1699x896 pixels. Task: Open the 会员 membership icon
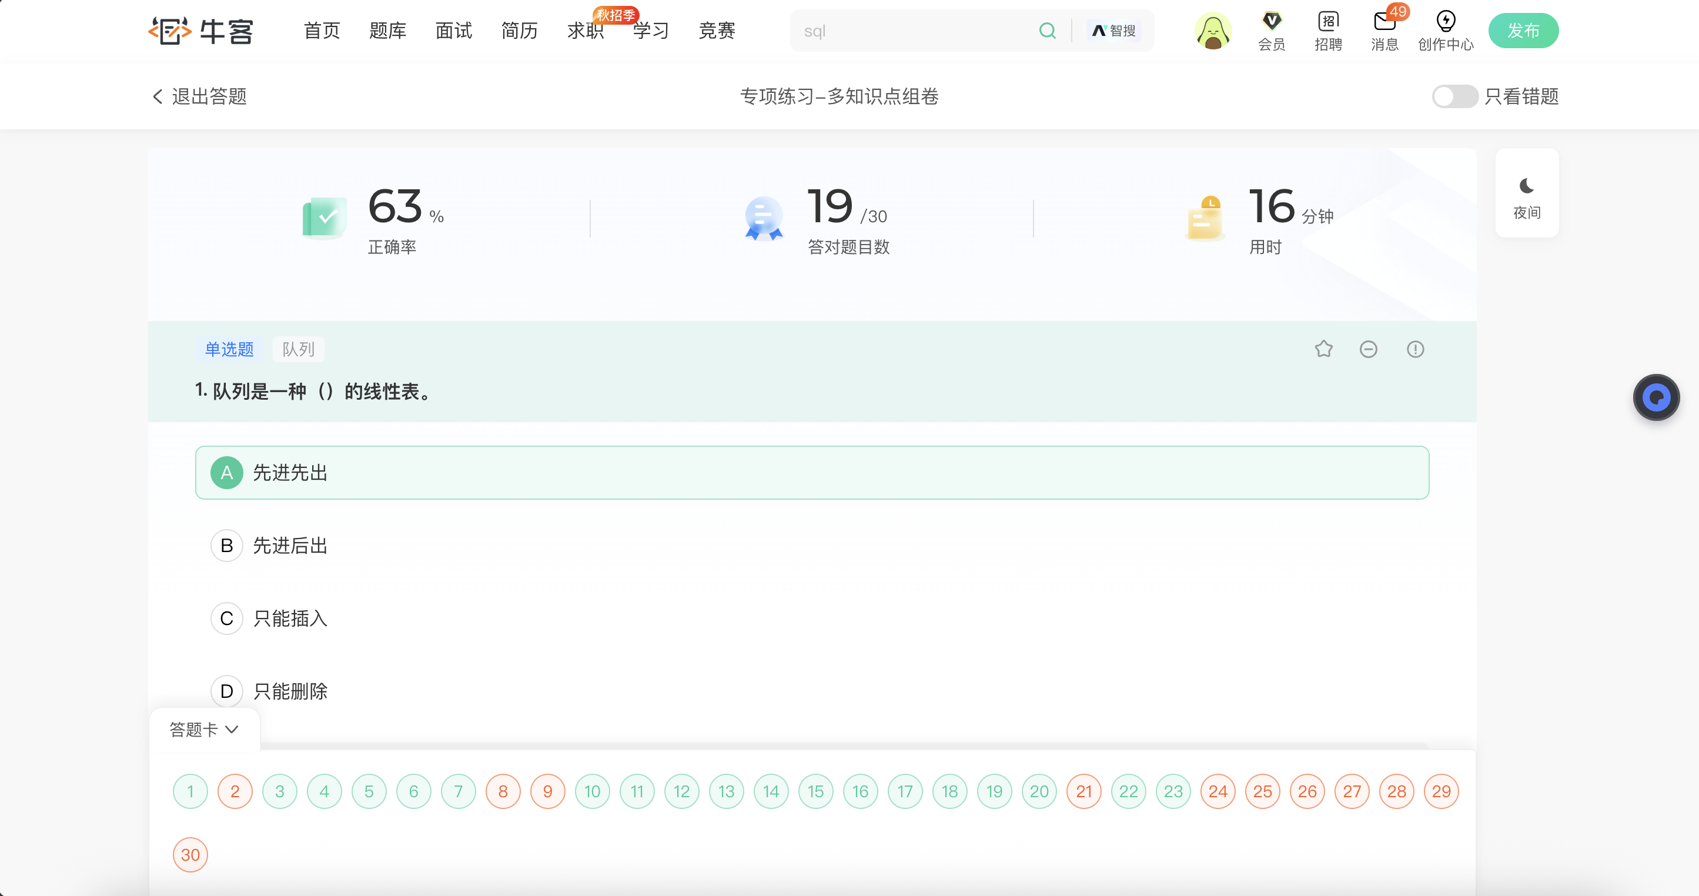pos(1271,32)
